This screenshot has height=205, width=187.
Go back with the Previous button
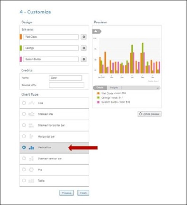click(66, 193)
